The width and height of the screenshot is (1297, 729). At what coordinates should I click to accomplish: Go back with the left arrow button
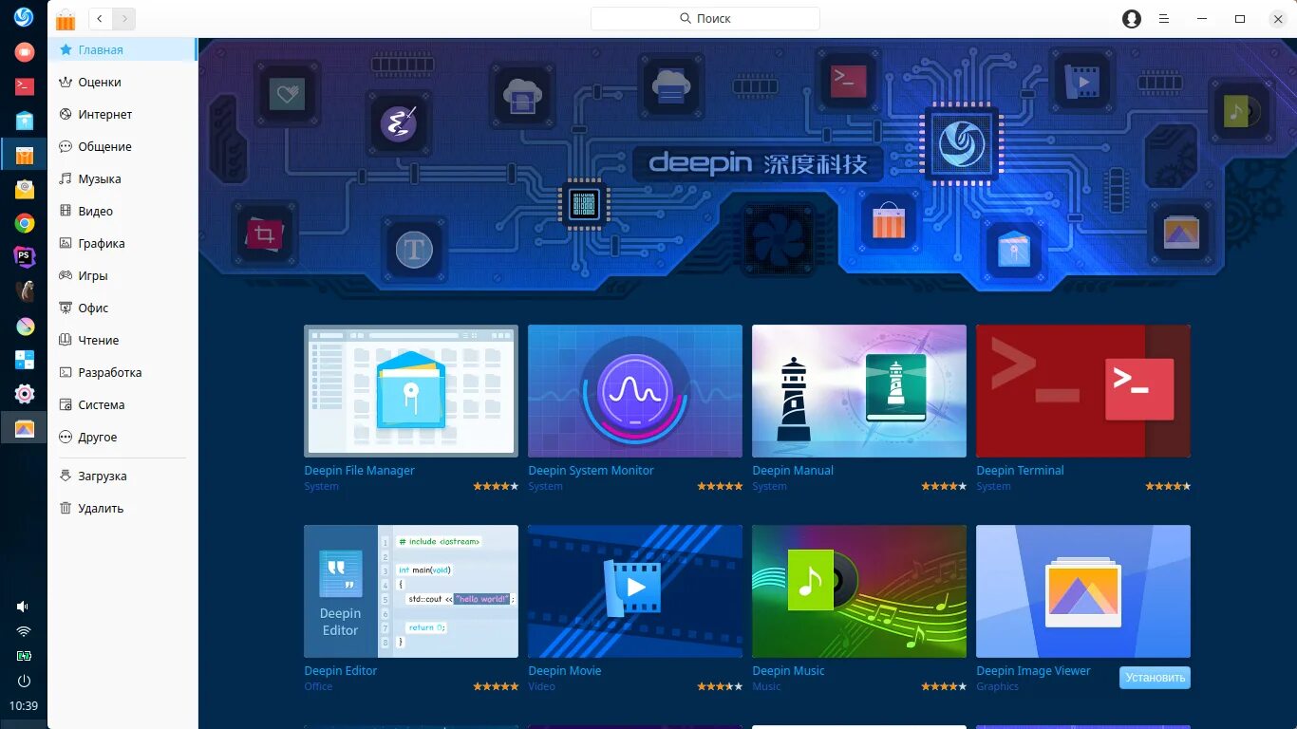pos(101,18)
